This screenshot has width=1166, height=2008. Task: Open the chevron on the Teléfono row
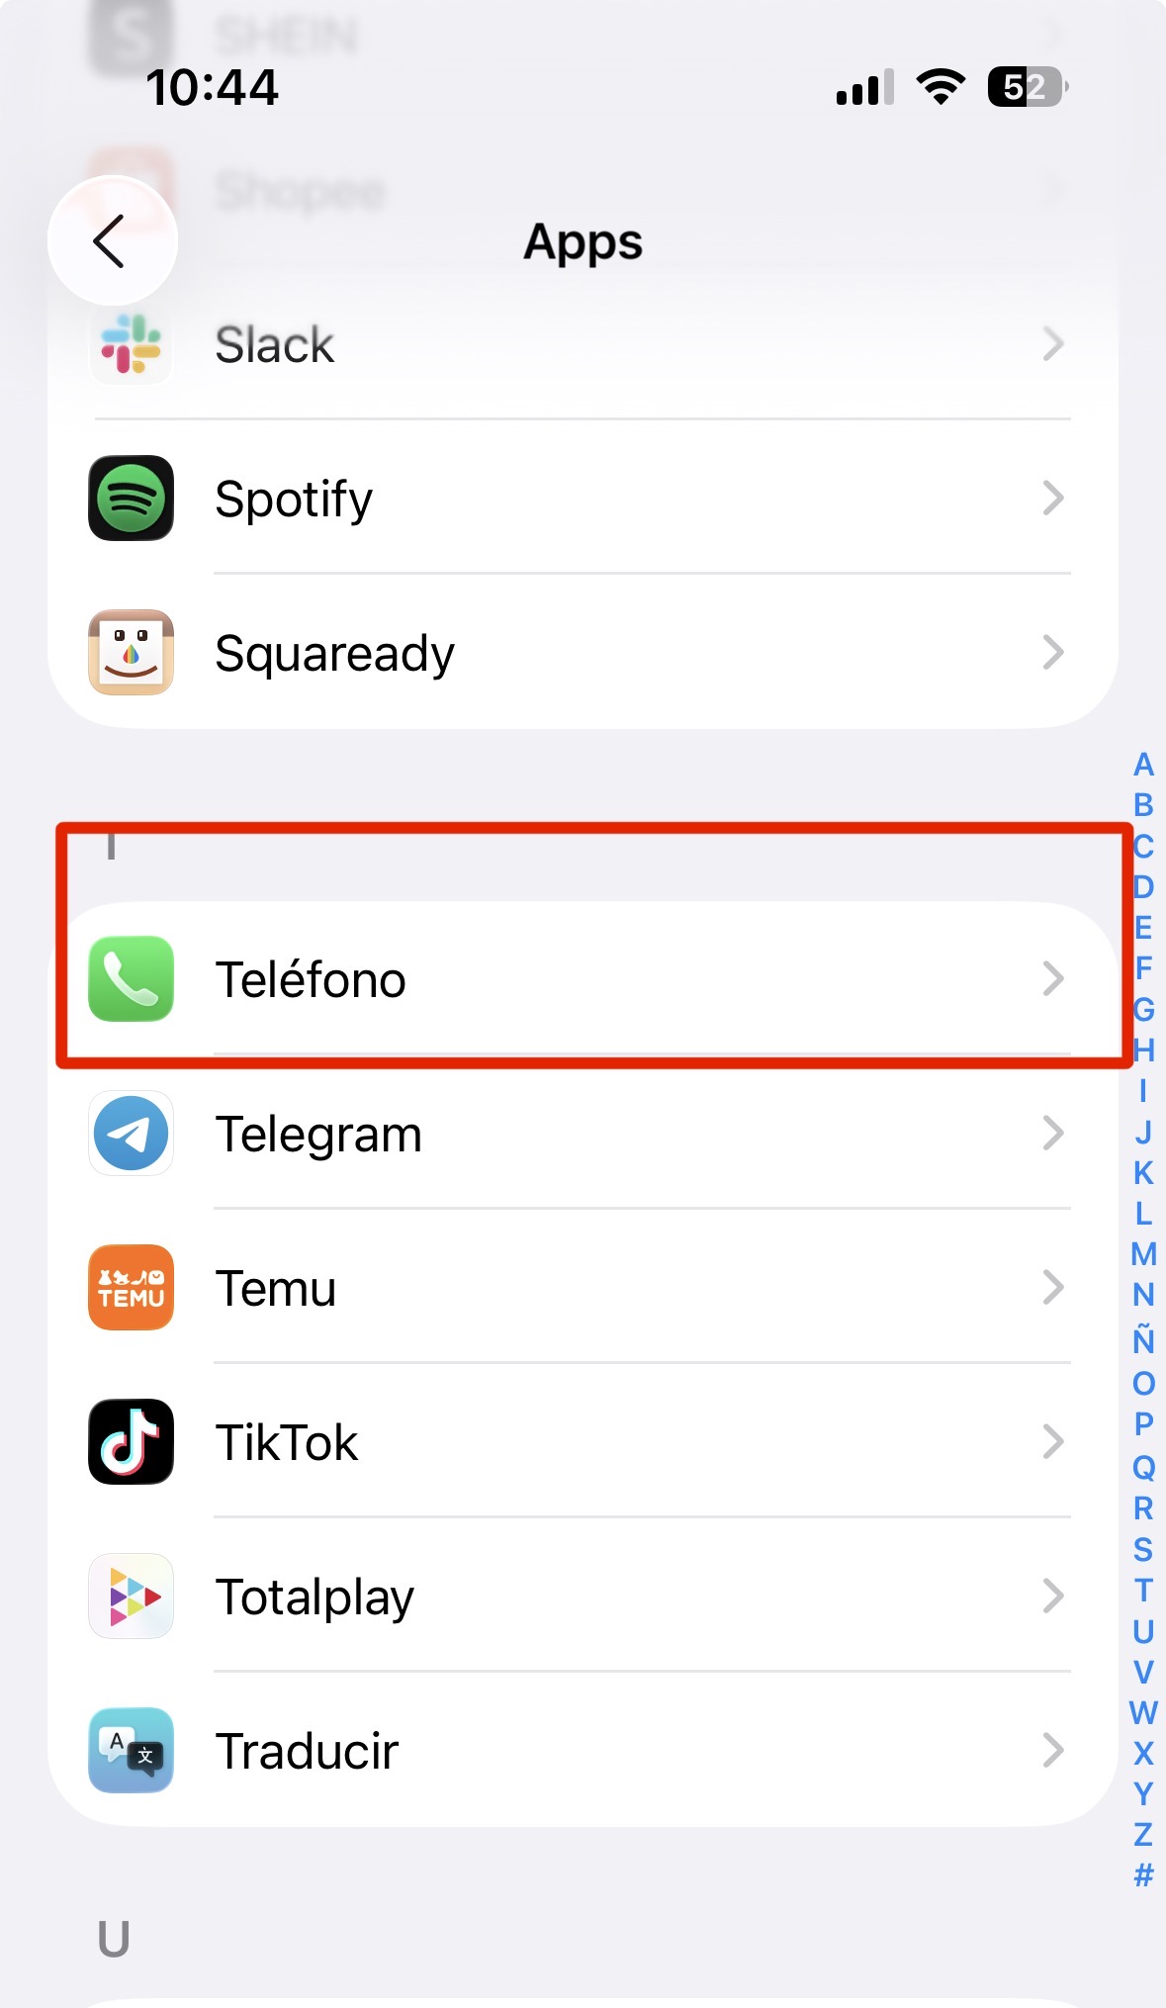1053,978
